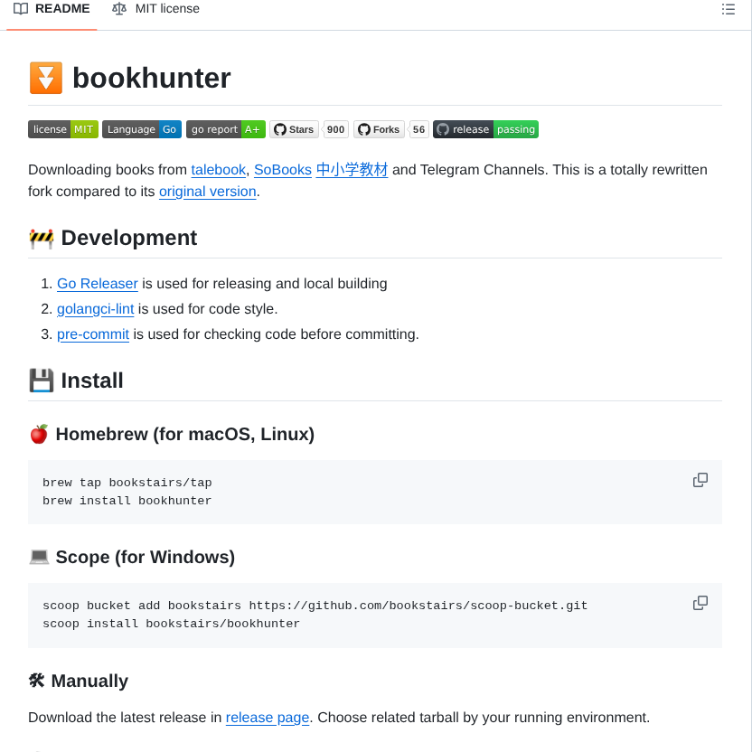Image resolution: width=752 pixels, height=752 pixels.
Task: Click the book icon beside README
Action: (x=20, y=9)
